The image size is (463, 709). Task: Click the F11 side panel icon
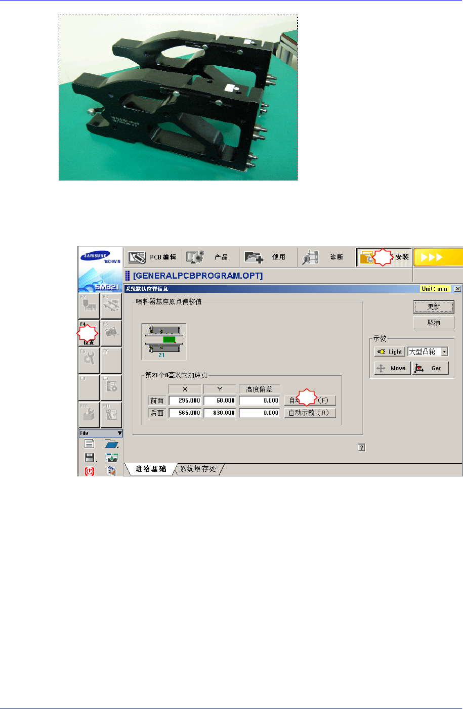coord(111,415)
